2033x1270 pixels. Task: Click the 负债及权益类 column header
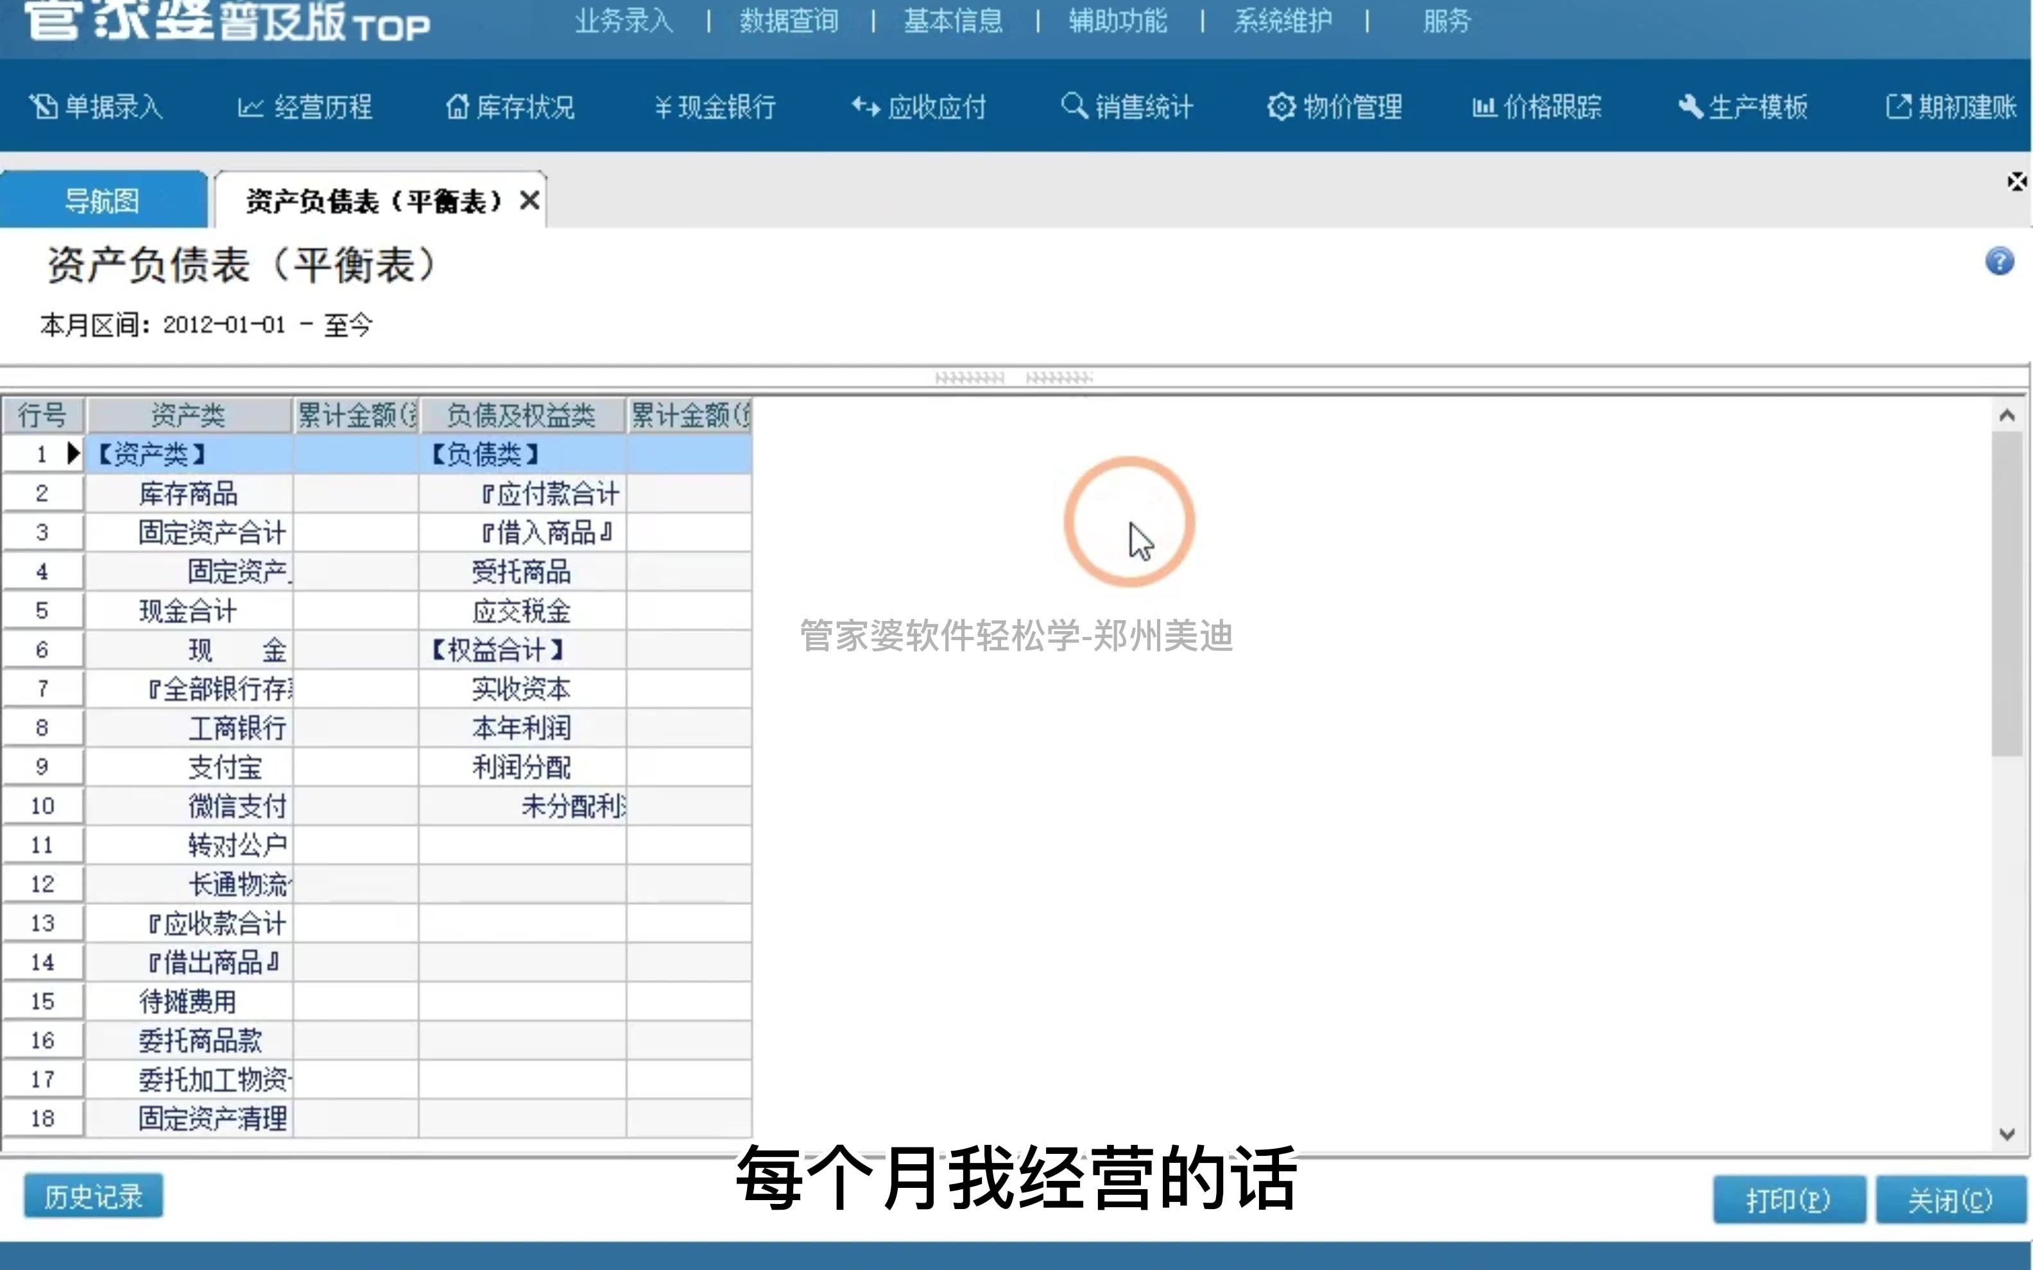point(522,415)
